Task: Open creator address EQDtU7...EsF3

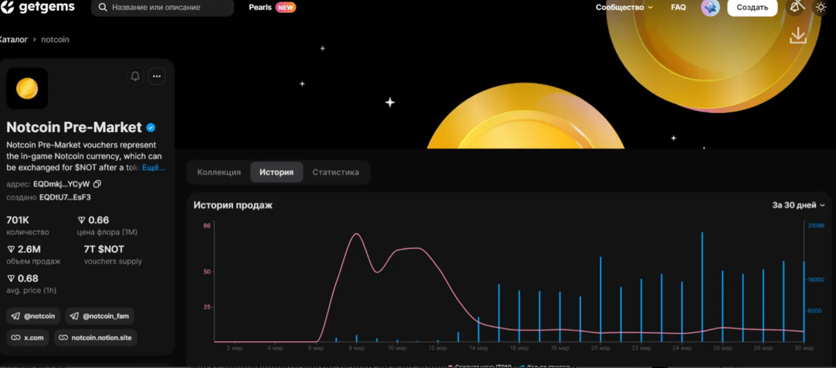Action: coord(65,197)
